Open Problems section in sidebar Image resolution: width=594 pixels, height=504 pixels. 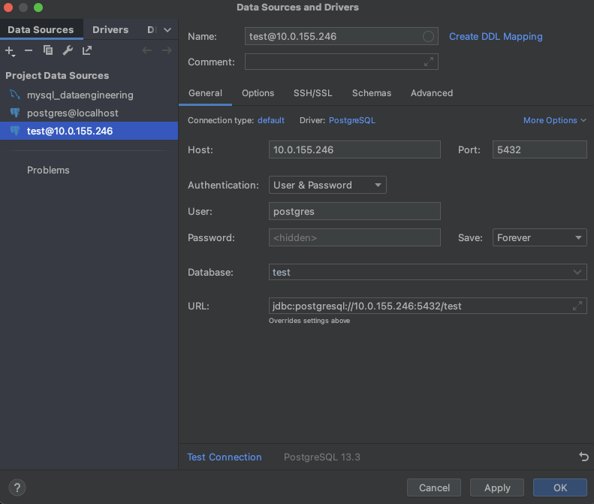point(48,171)
